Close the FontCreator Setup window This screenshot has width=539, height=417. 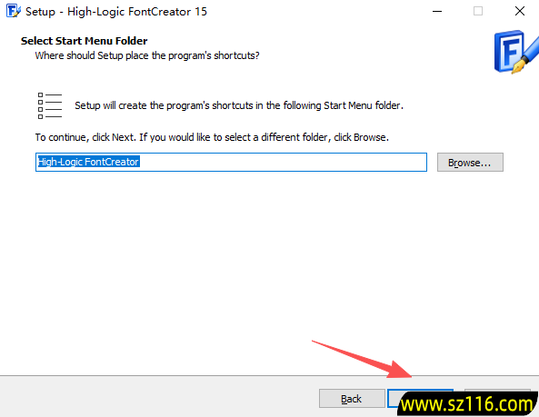[x=519, y=11]
